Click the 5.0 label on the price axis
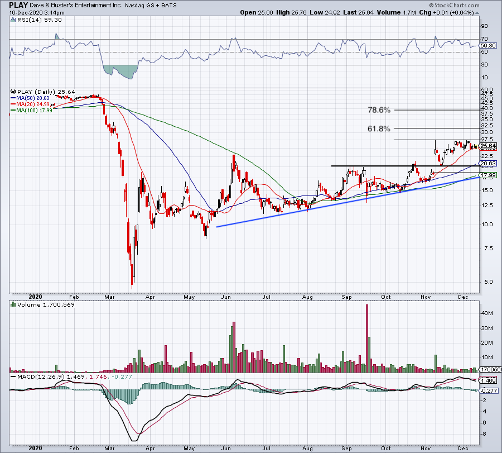This screenshot has width=502, height=453. (487, 282)
